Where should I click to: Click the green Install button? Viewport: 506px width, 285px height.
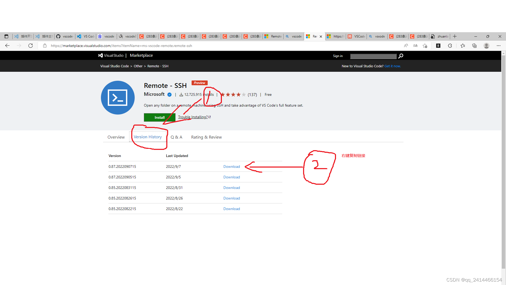click(159, 117)
